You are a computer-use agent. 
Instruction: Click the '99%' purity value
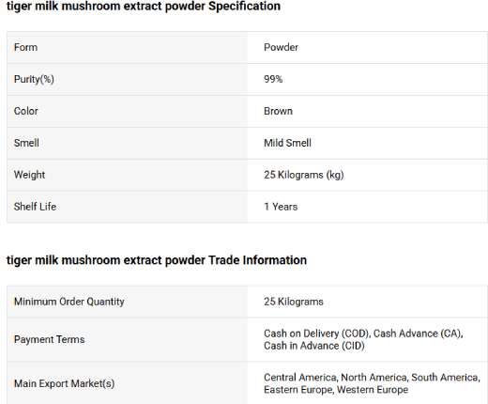[x=273, y=79]
